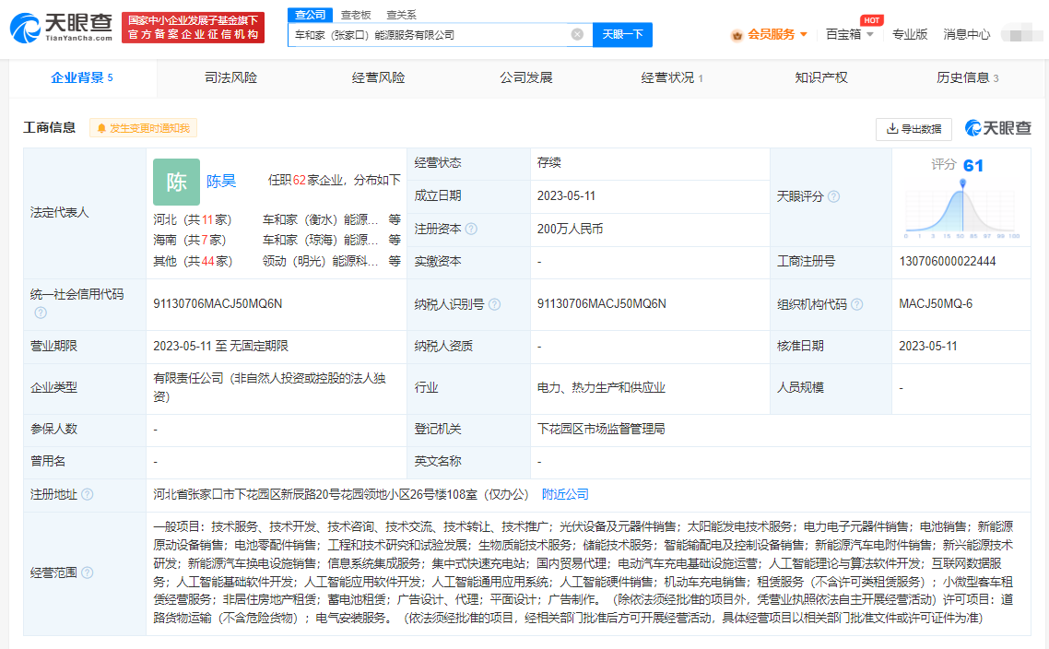
Task: Click 其他（共44家）region entry
Action: click(193, 262)
